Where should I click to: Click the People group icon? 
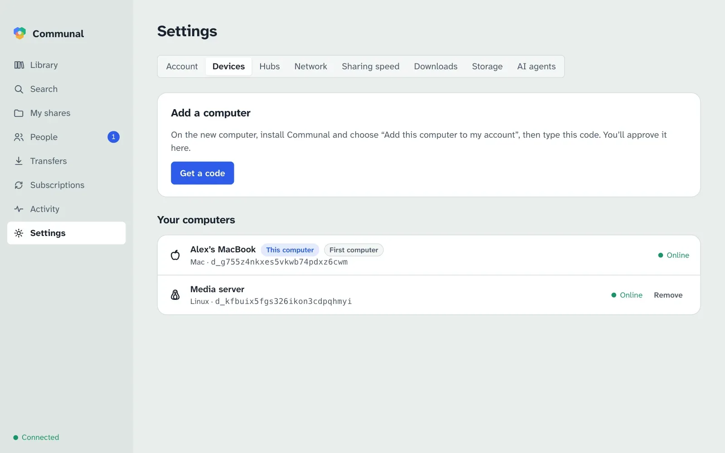19,137
